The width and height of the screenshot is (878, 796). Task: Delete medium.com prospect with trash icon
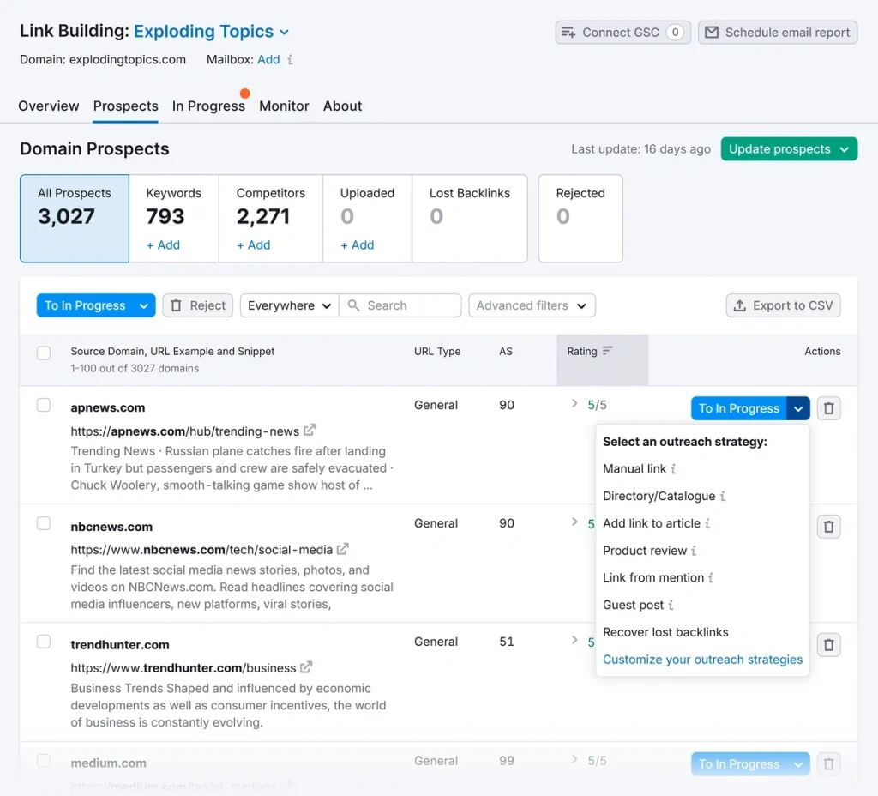829,764
